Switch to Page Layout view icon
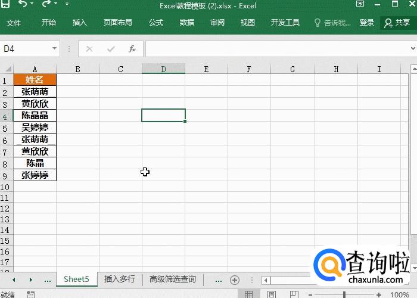417x298 pixels. point(271,294)
